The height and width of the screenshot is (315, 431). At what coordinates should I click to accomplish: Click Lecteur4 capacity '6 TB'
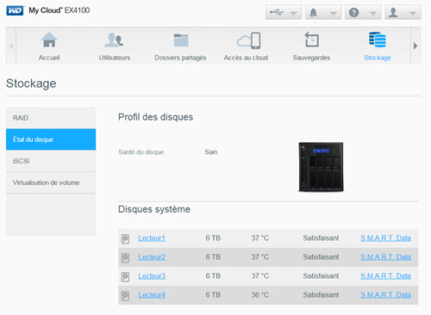[x=213, y=295]
